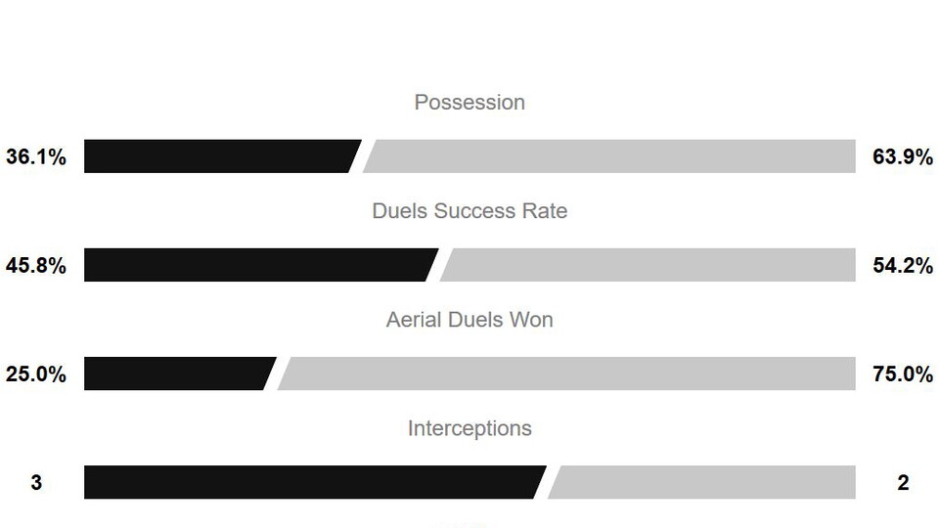Select the 25.0% aerial duels value
Viewport: 939px width, 528px height.
coord(36,374)
